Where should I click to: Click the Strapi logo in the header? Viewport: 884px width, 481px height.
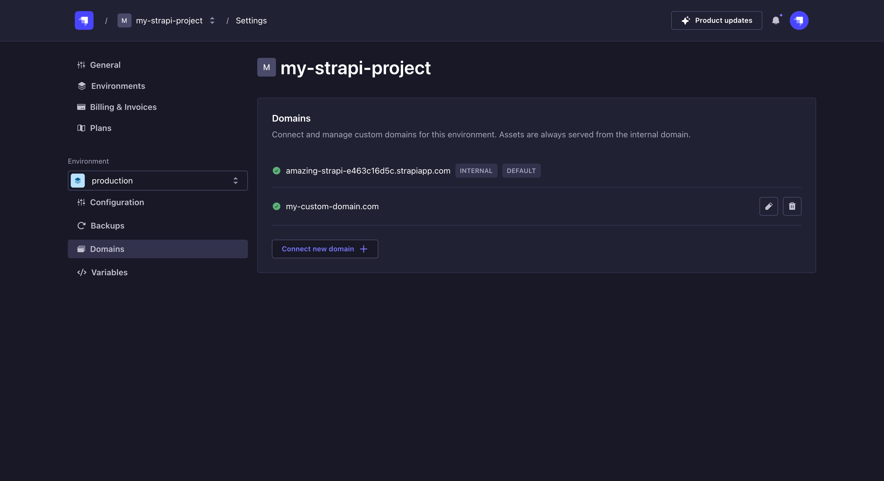tap(84, 20)
